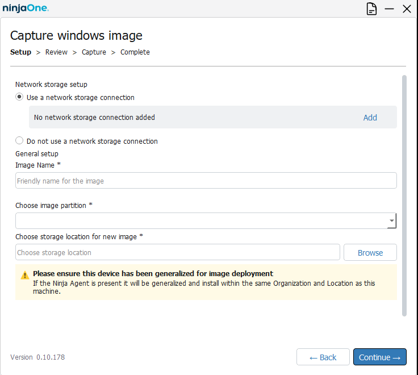
Task: Close the Capture windows image wizard
Action: pos(407,9)
